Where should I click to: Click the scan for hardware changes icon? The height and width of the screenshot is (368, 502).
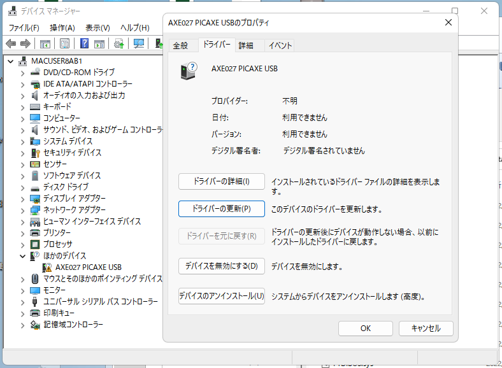pyautogui.click(x=139, y=43)
